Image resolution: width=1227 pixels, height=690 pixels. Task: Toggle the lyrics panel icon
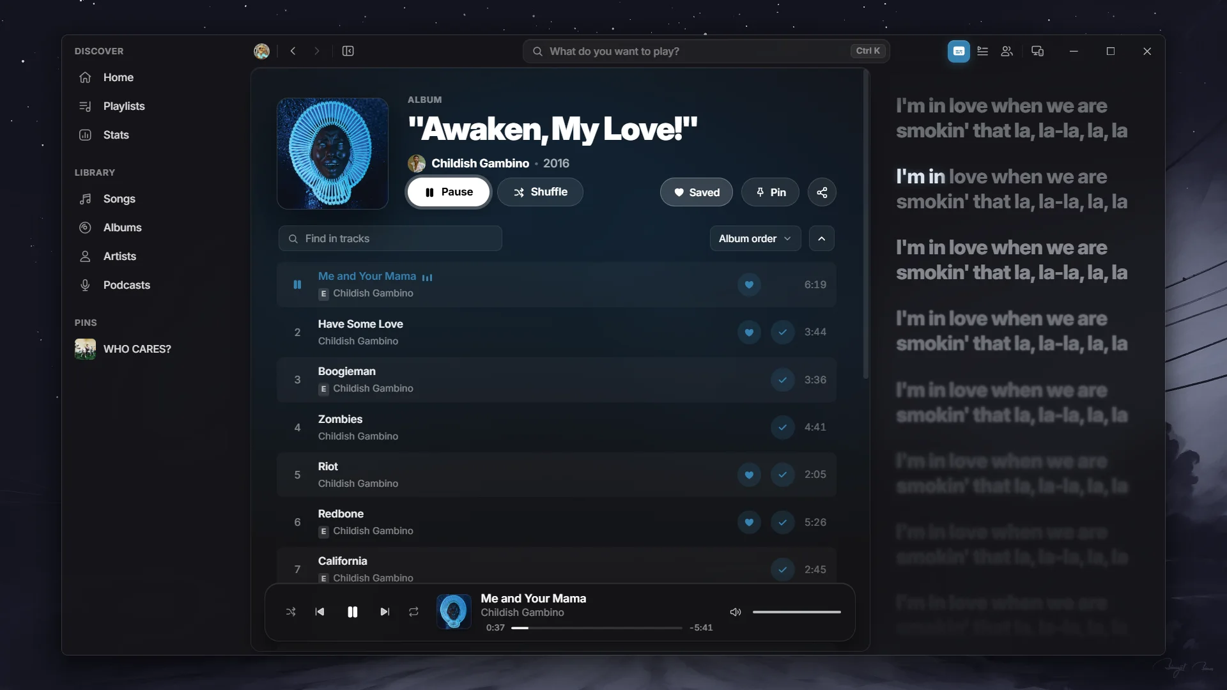[959, 51]
